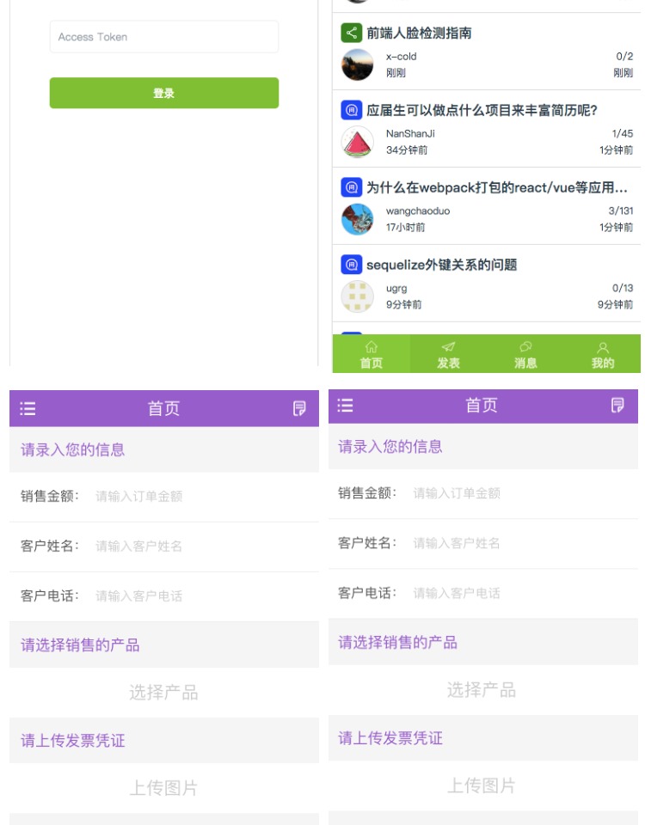This screenshot has width=645, height=825.
Task: Click wangchaoduo's user avatar
Action: click(x=358, y=219)
